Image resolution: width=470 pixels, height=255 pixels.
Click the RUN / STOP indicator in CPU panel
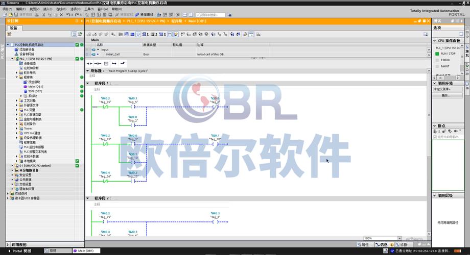pyautogui.click(x=437, y=54)
